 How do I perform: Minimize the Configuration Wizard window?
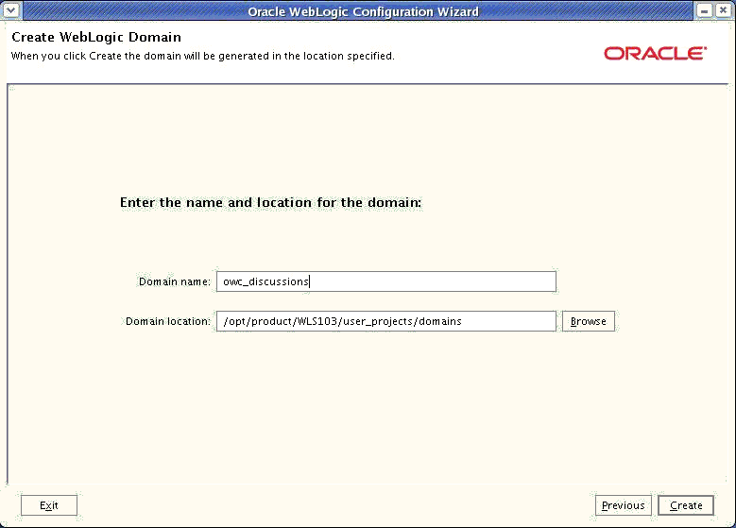704,10
